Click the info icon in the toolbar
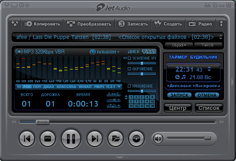 tap(221, 24)
